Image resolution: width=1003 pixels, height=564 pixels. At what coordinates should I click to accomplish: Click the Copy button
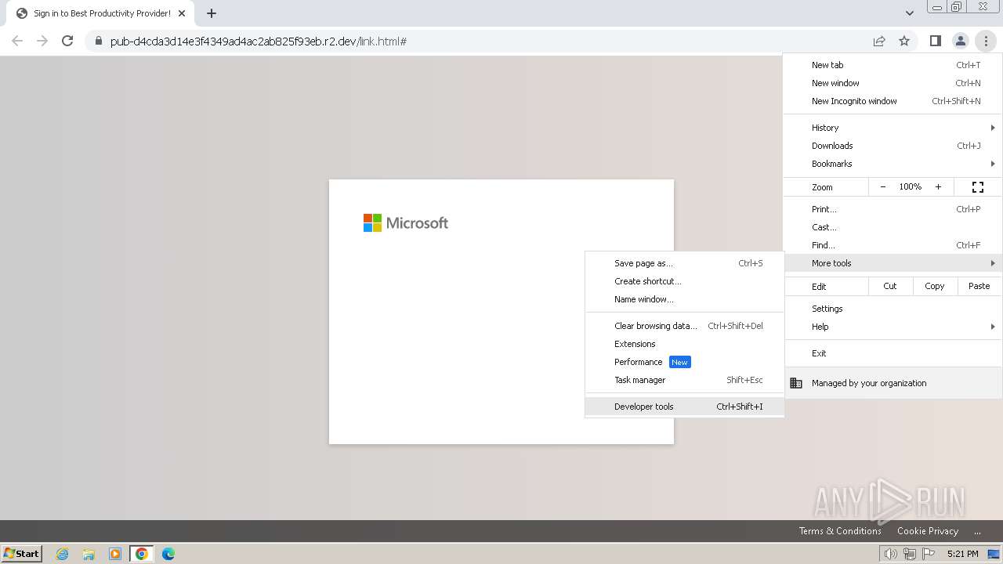935,286
